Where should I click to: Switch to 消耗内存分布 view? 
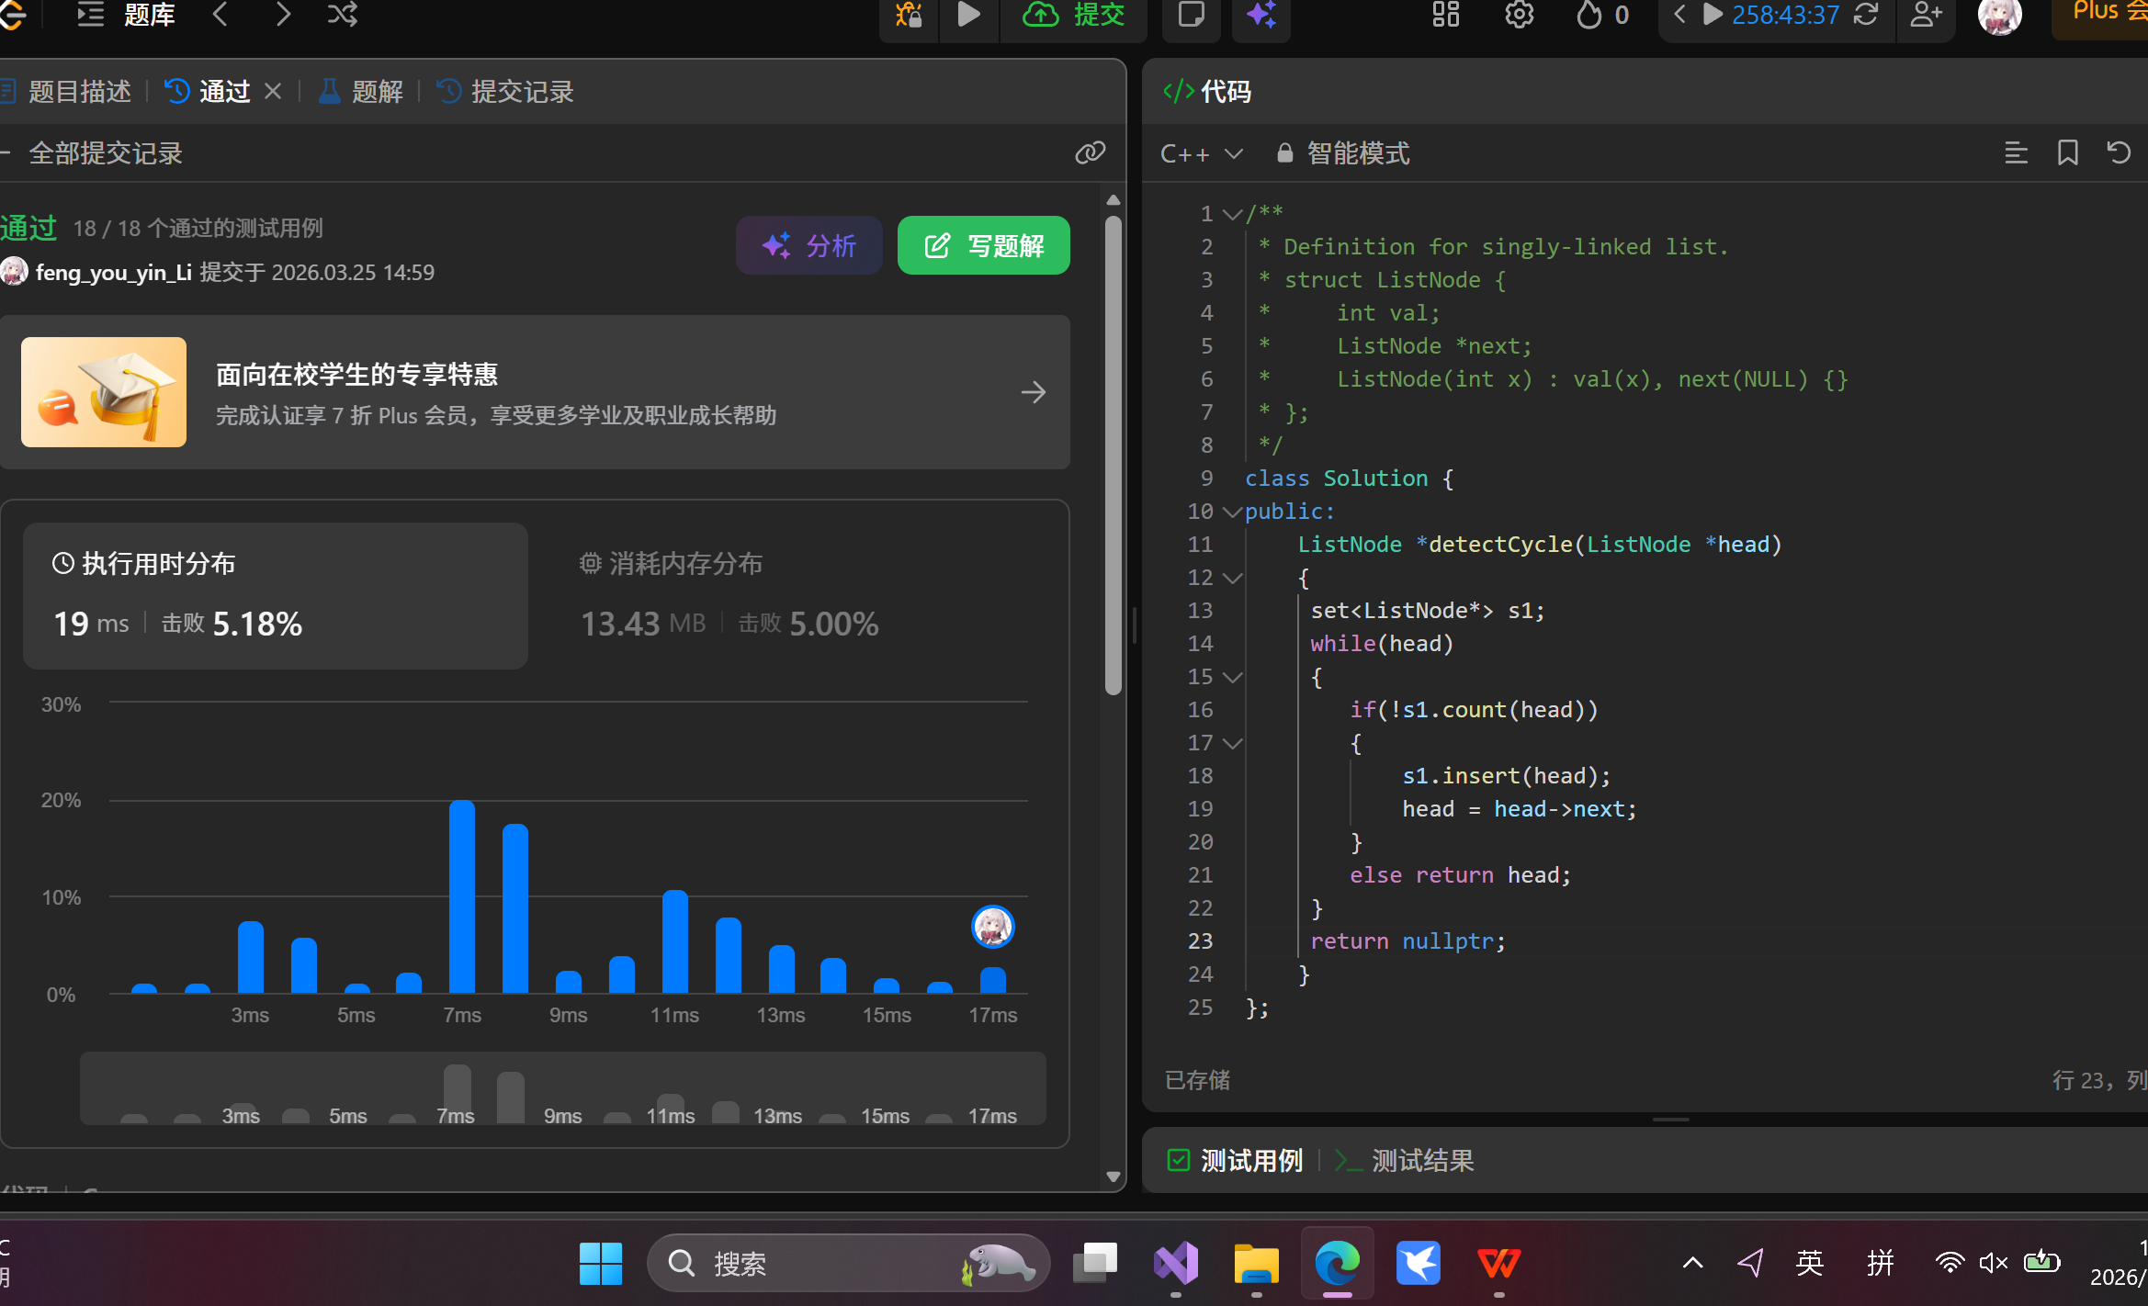click(685, 563)
